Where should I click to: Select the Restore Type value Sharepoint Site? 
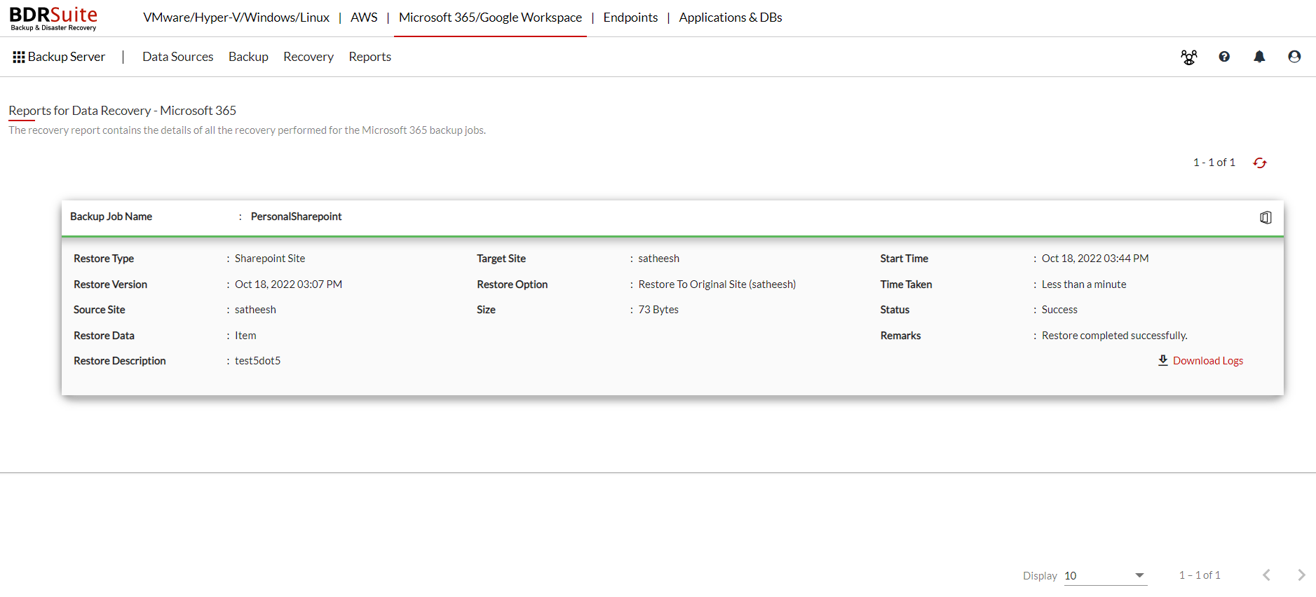coord(270,259)
